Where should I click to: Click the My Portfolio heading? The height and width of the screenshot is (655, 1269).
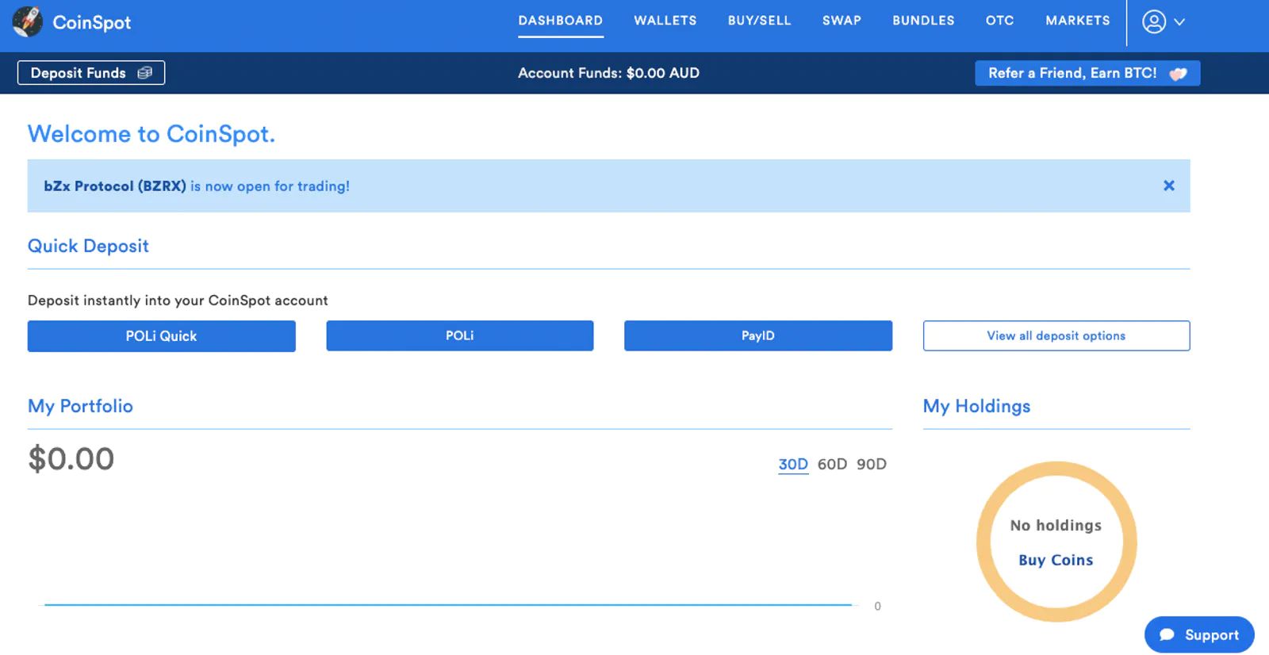click(80, 406)
